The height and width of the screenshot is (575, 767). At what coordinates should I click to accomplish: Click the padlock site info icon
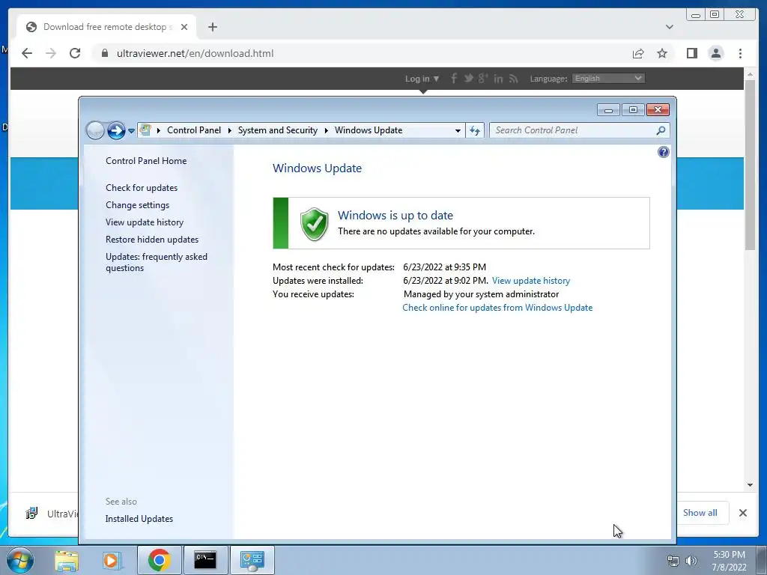point(104,53)
